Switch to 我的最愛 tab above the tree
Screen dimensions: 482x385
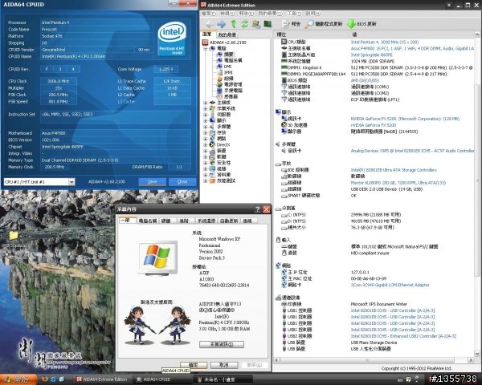227,34
